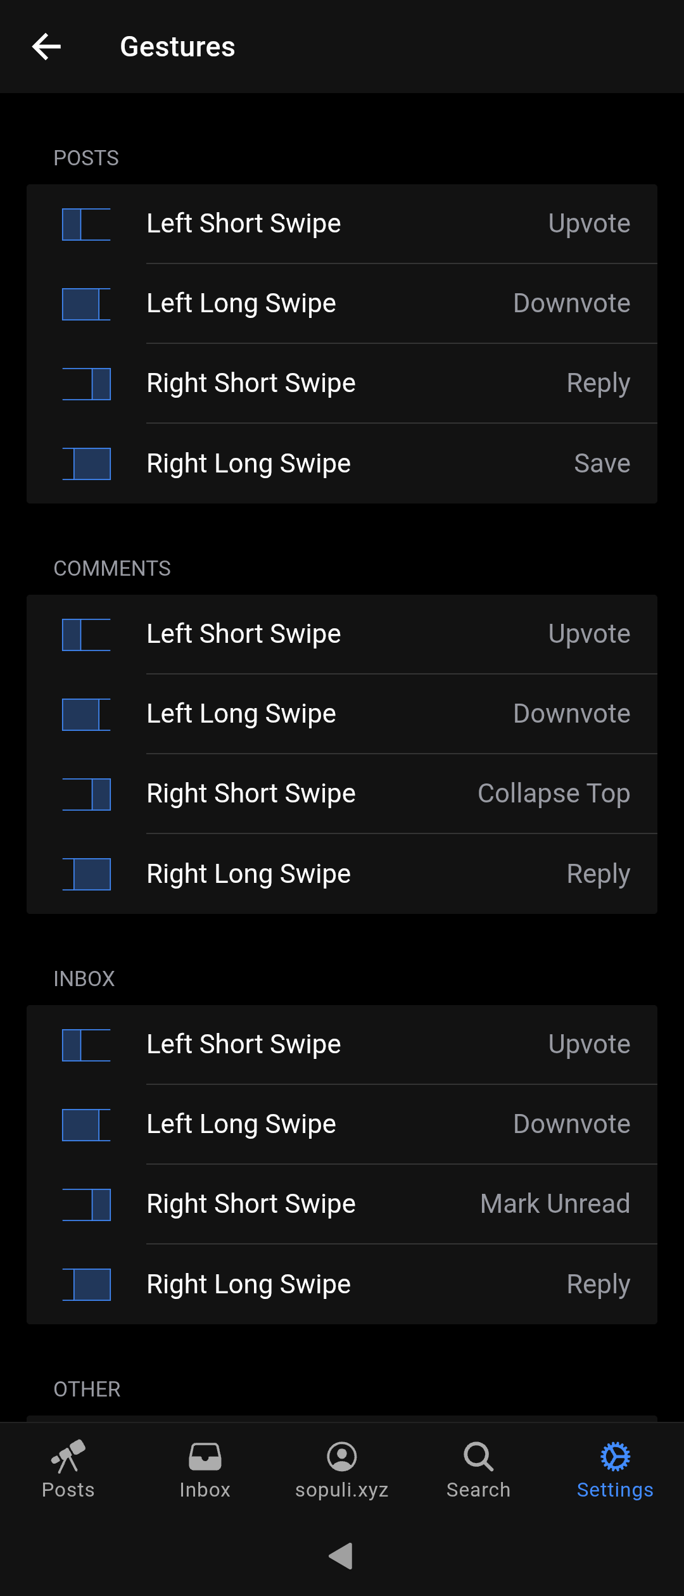Open the sopuli.xyz profile icon
Viewport: 684px width, 1596px height.
tap(342, 1455)
